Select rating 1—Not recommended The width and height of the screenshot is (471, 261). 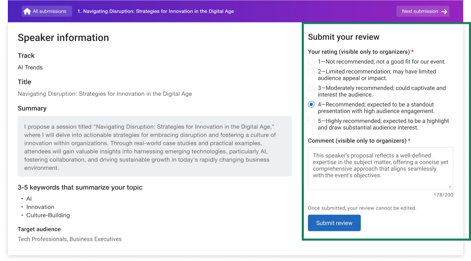tap(311, 62)
